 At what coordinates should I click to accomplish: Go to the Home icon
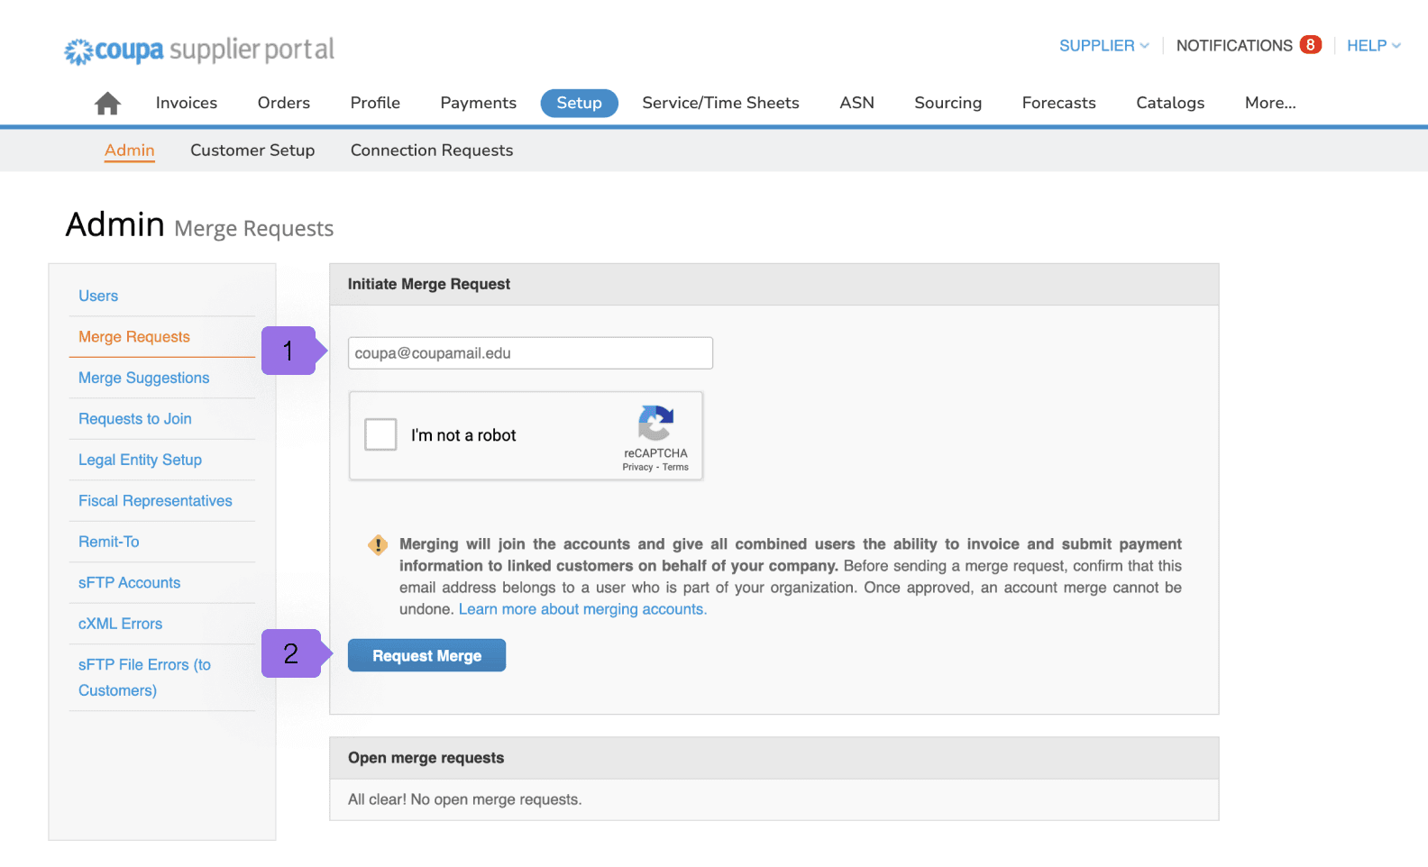(107, 104)
